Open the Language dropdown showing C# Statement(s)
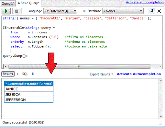Viewport: 165px width, 128px height. (x=60, y=11)
